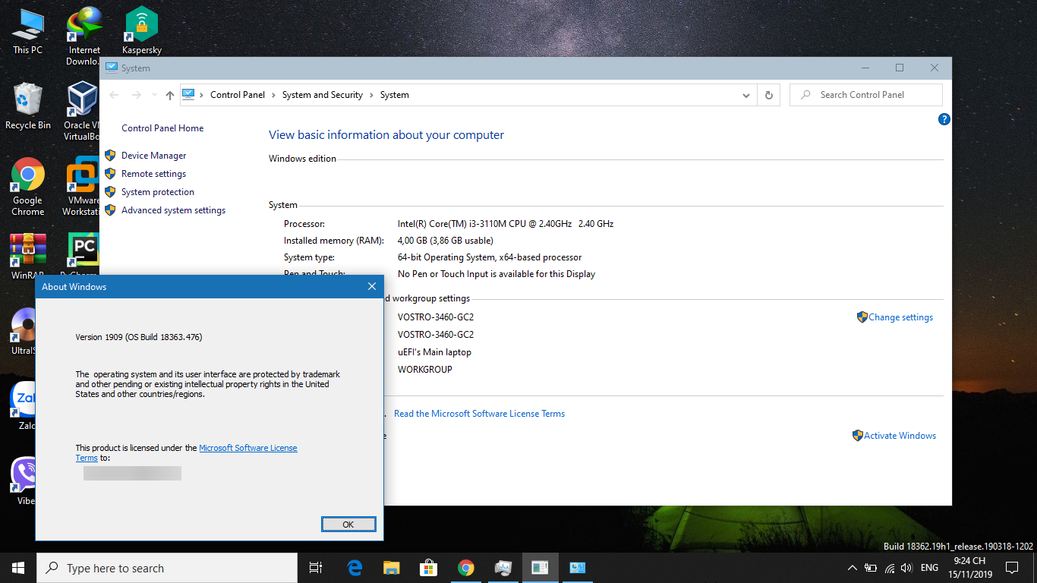Switch the ENG input language indicator
The width and height of the screenshot is (1037, 583).
click(x=929, y=568)
